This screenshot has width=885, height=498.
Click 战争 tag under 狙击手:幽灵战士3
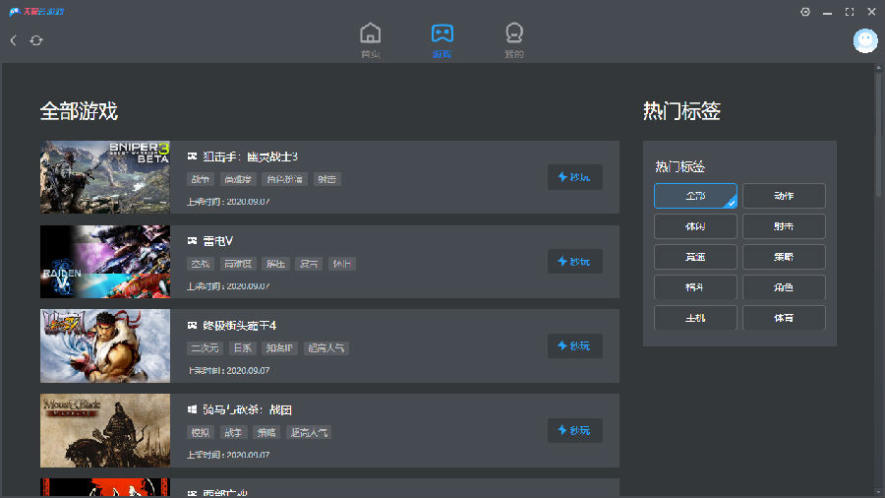point(201,179)
